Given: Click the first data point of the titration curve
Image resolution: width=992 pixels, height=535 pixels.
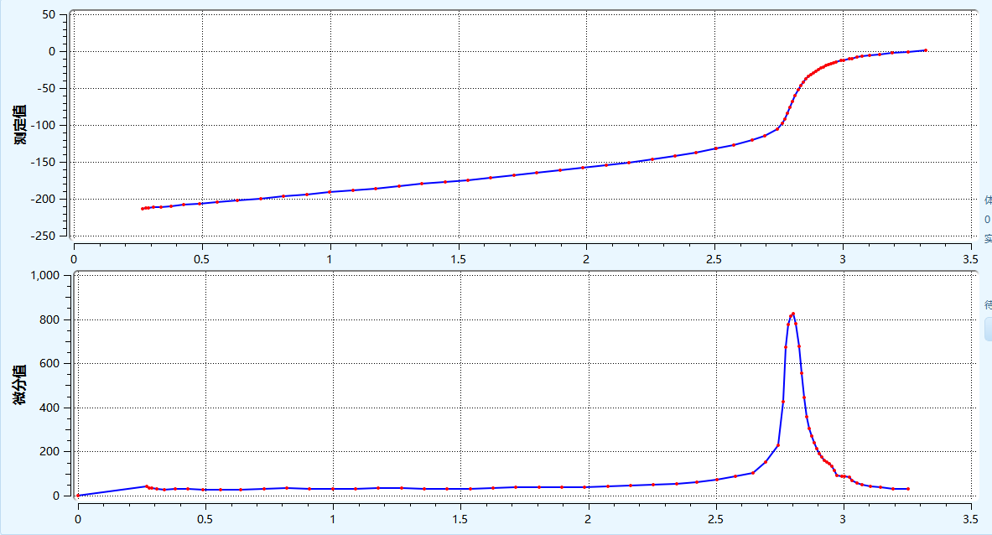Looking at the screenshot, I should (143, 209).
